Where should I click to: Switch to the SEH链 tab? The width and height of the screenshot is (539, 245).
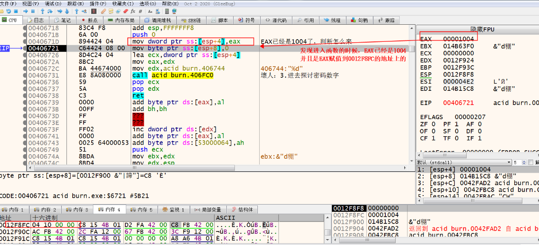191,20
